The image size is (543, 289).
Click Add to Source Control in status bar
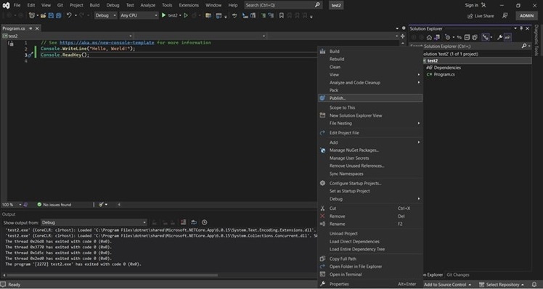click(447, 285)
